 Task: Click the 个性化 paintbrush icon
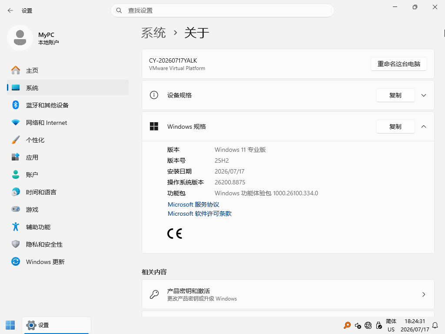pyautogui.click(x=16, y=140)
